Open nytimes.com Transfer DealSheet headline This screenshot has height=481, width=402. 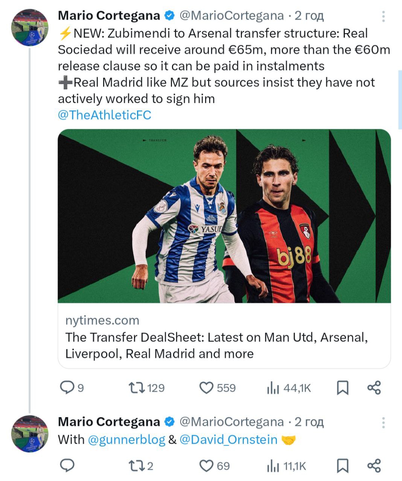pyautogui.click(x=216, y=345)
